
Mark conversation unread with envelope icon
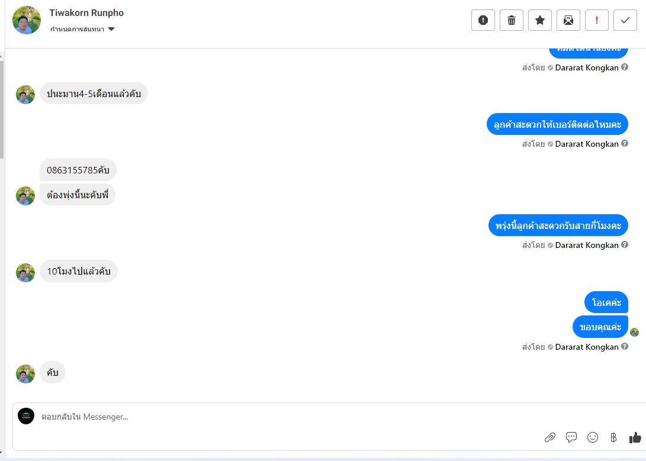(568, 20)
